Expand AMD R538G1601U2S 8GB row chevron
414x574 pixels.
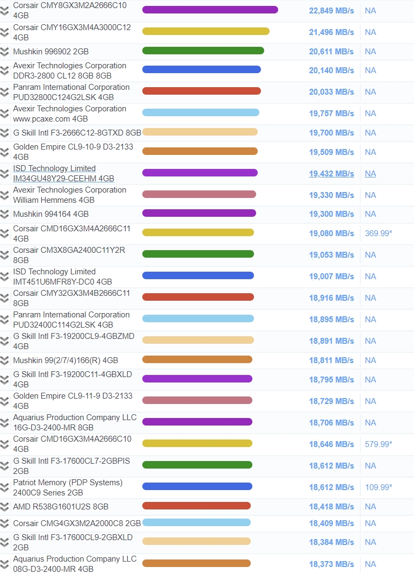tap(4, 507)
